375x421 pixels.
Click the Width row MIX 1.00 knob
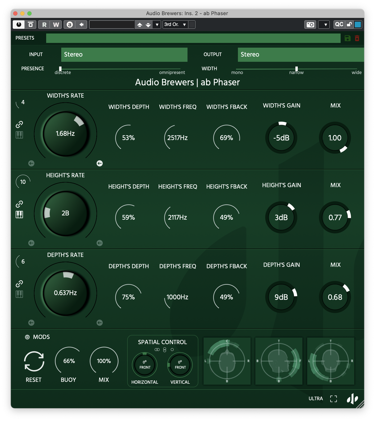pos(335,138)
